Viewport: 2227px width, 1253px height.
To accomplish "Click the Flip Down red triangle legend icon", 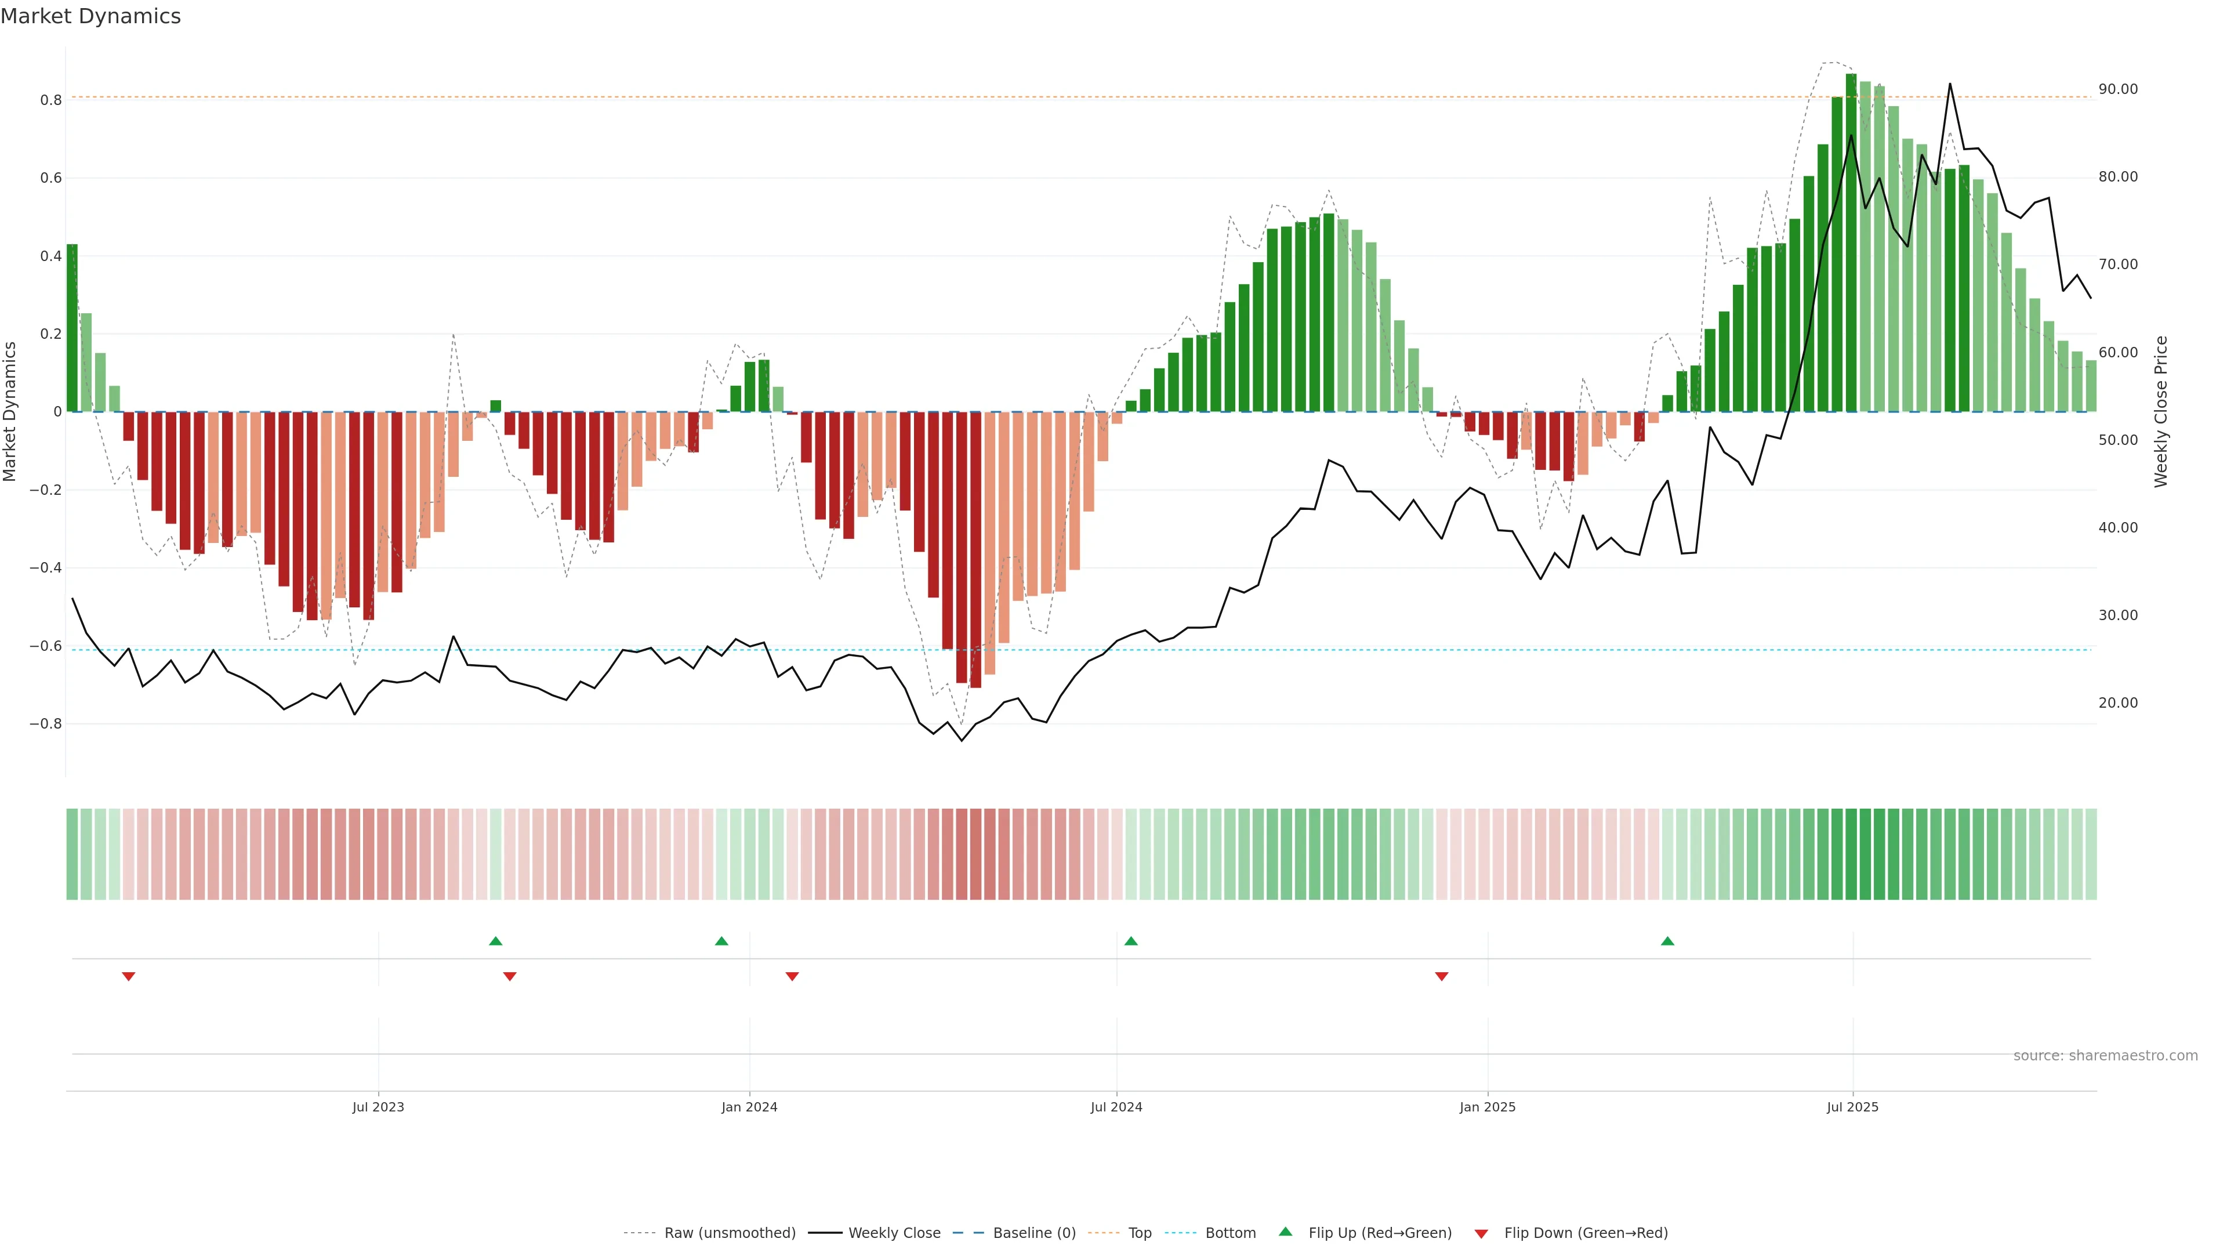I will 1481,1234.
